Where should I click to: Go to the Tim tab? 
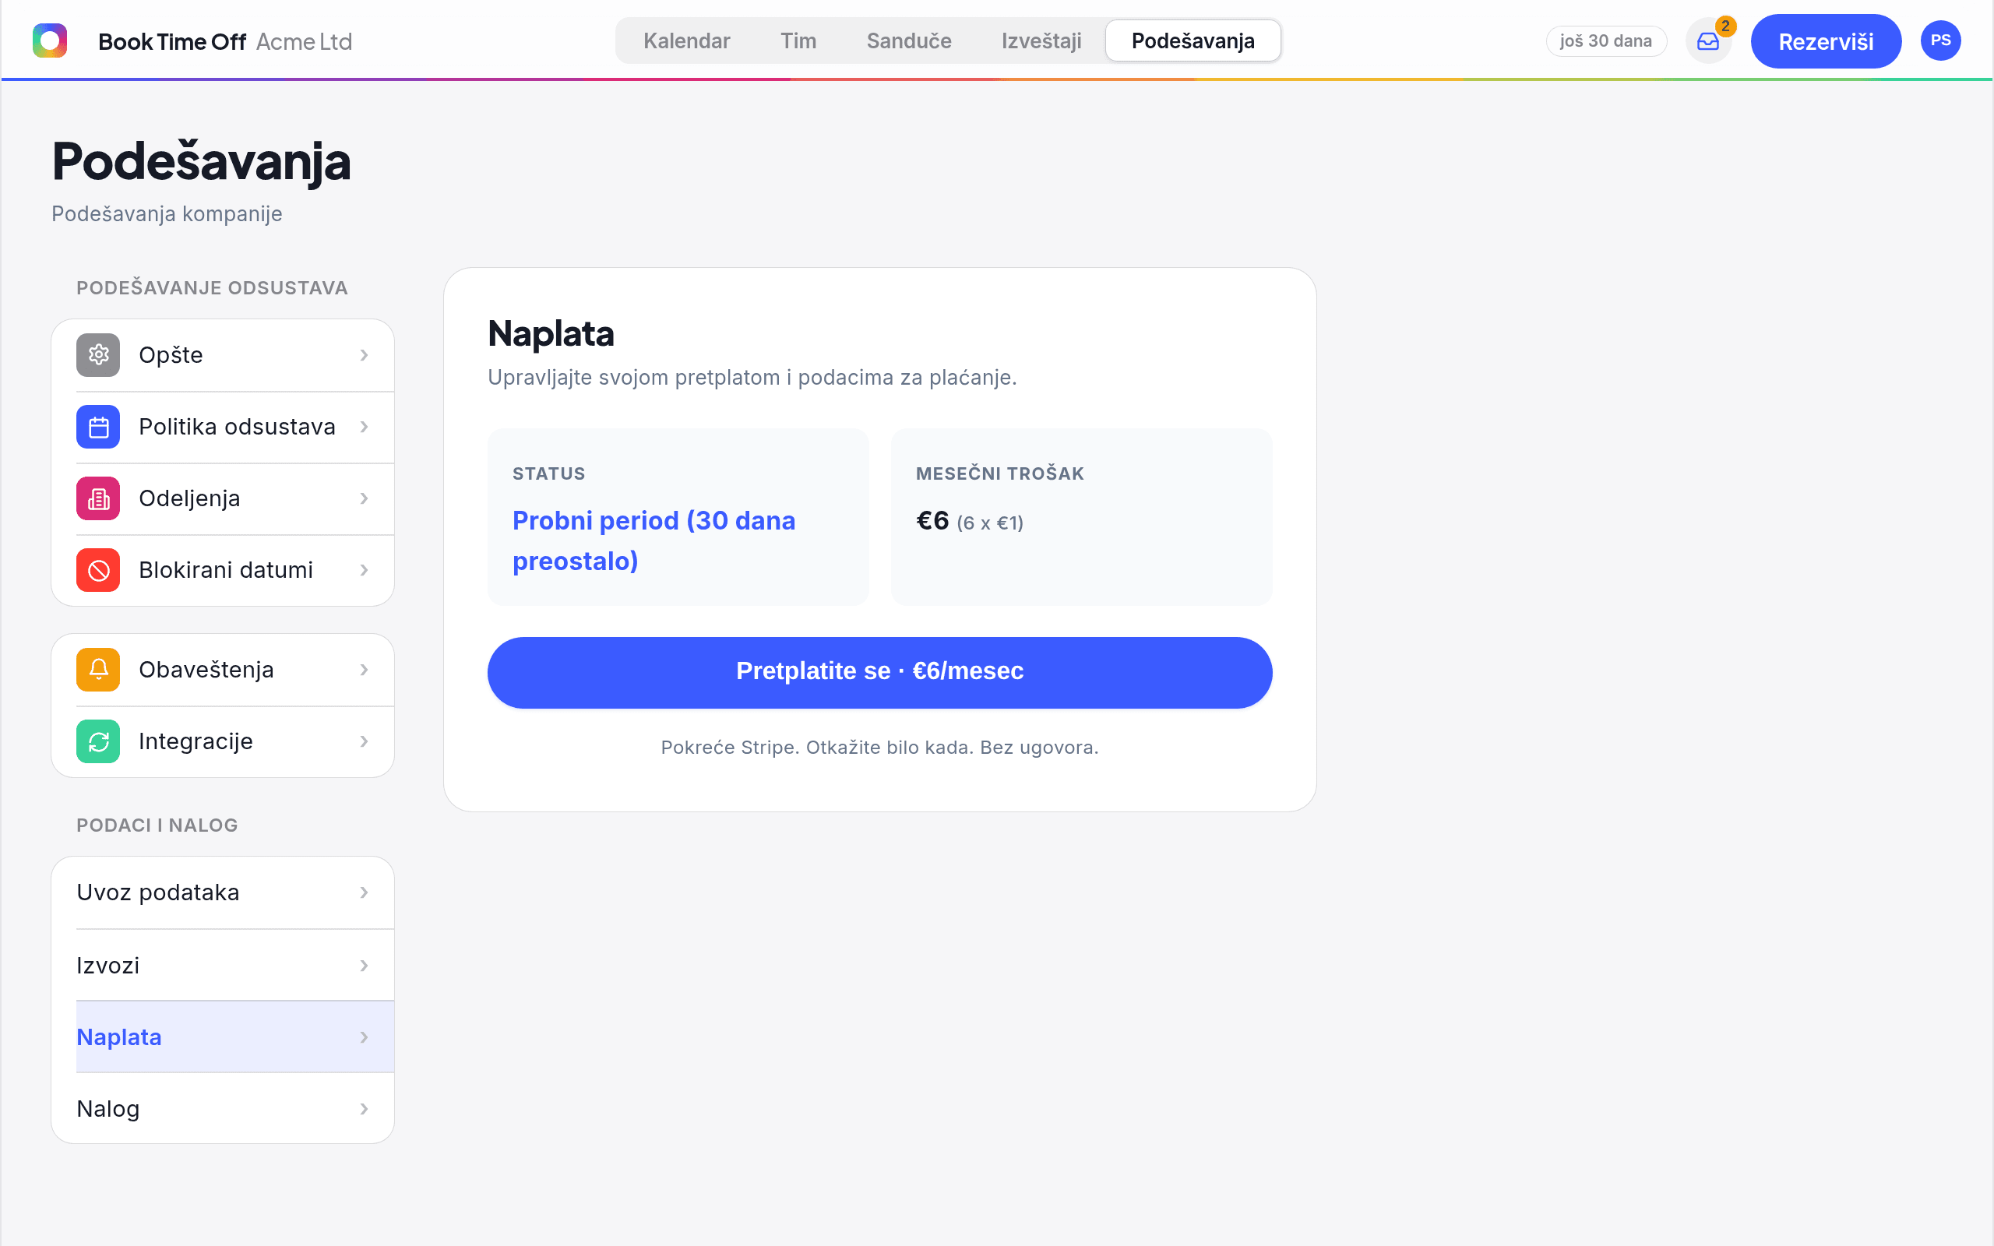click(x=798, y=41)
